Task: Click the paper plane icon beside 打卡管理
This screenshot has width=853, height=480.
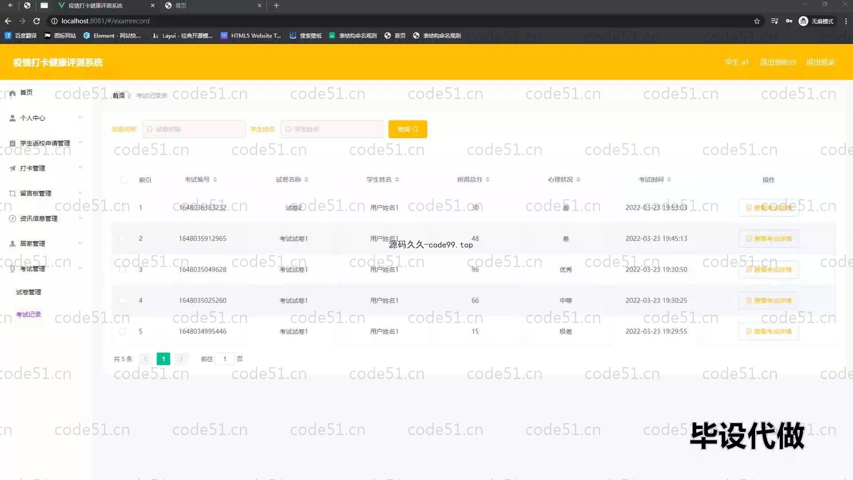Action: click(x=12, y=168)
